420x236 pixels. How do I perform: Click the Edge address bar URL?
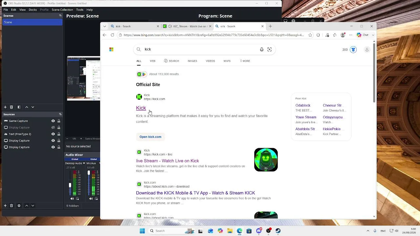point(214,35)
